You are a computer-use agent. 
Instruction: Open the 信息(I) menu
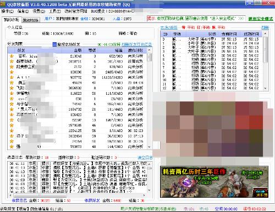(x=23, y=11)
